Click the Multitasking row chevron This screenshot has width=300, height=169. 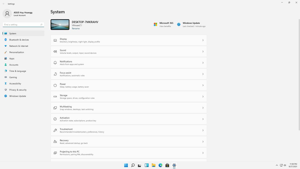[203, 108]
